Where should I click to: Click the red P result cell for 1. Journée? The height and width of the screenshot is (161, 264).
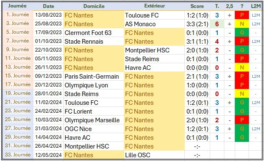(x=242, y=15)
